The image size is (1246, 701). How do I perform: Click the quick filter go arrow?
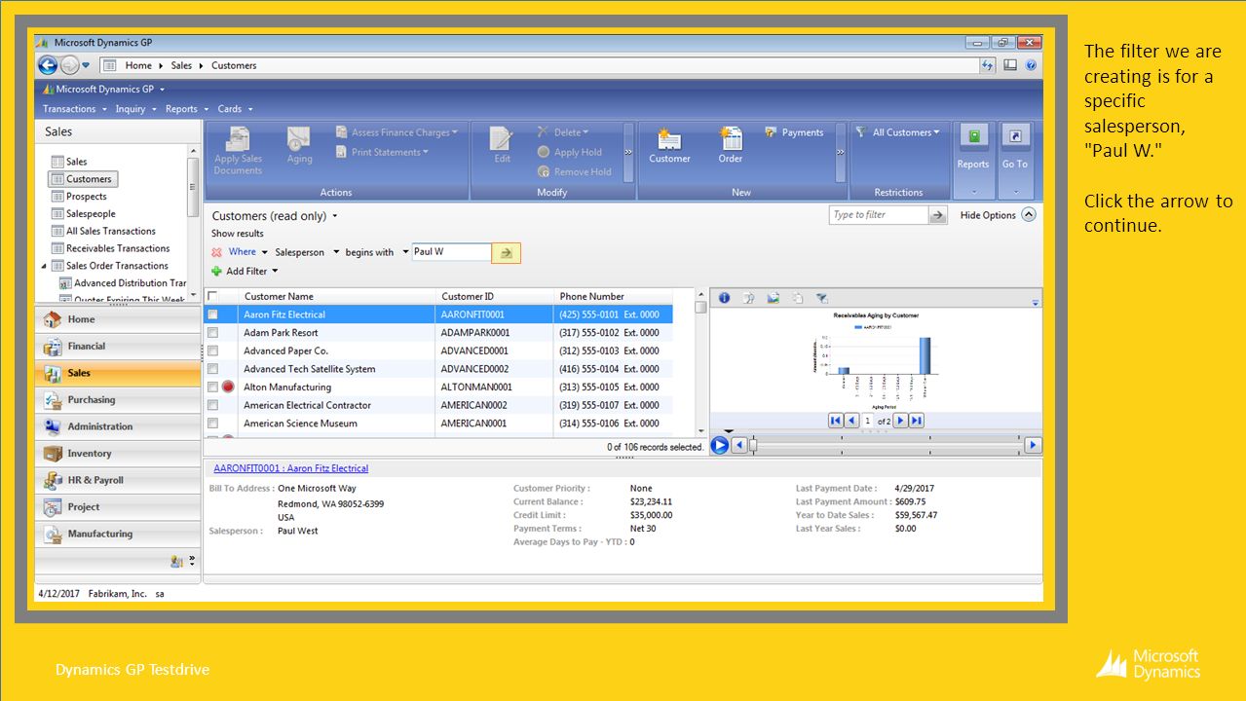(x=938, y=215)
